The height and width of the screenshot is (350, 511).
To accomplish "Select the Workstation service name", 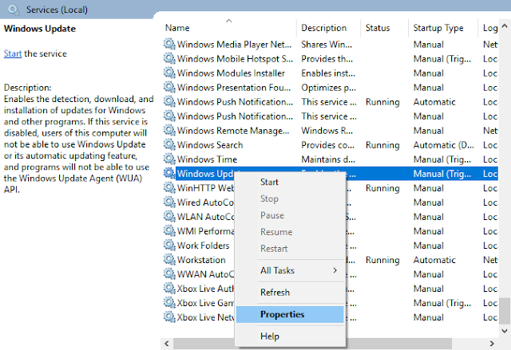I will tap(201, 260).
